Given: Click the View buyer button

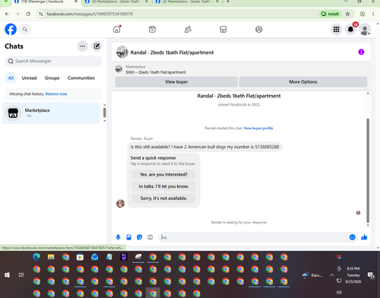Looking at the screenshot, I should tap(176, 82).
